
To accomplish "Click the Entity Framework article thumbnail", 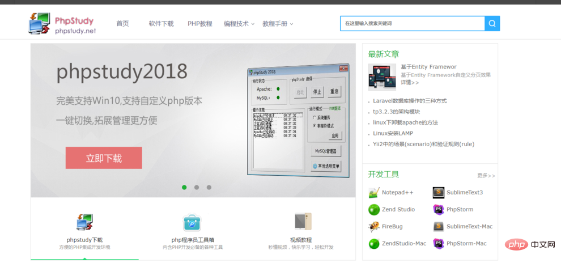I will (x=382, y=77).
